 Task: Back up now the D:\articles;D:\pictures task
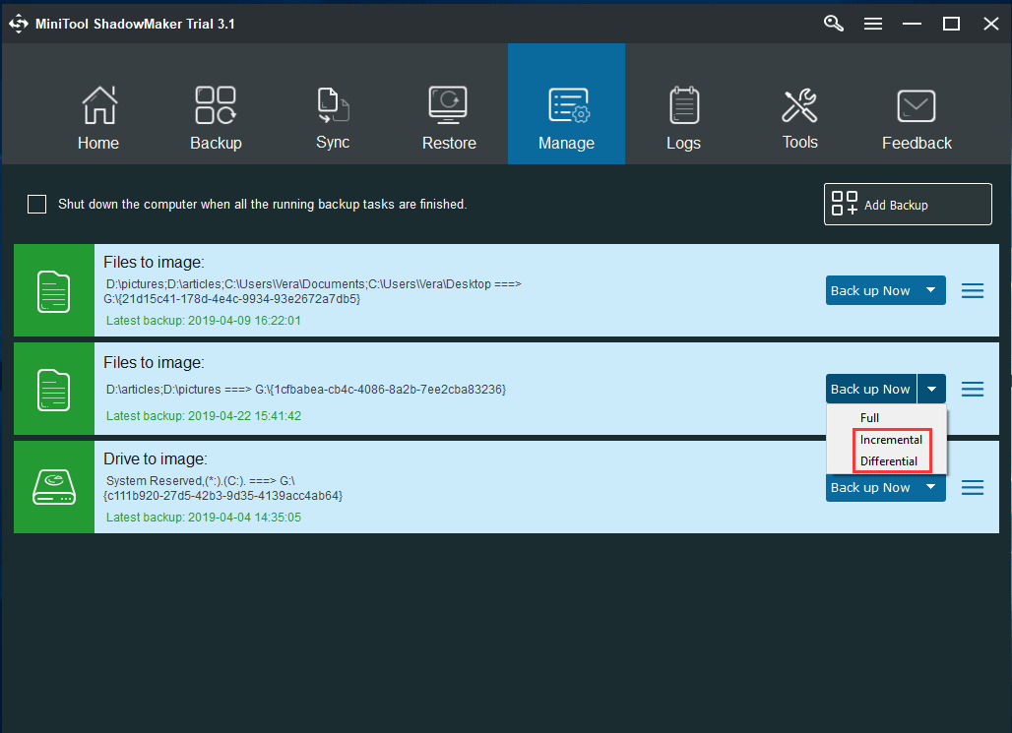(870, 389)
